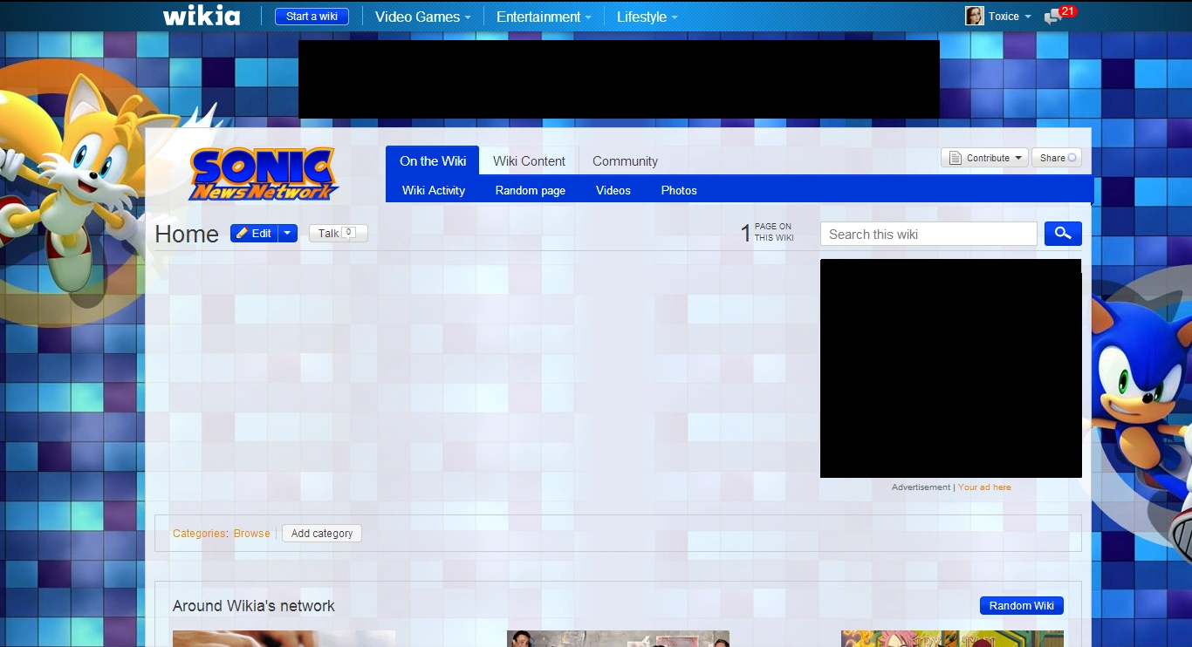Expand the Contribute dropdown

coord(984,158)
